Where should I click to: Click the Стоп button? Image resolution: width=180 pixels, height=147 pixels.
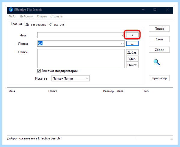pos(159,39)
